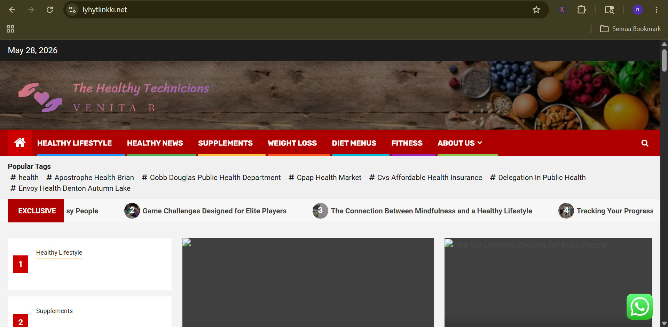The width and height of the screenshot is (668, 327).
Task: Open Diet Menus navigation item
Action: 354,143
